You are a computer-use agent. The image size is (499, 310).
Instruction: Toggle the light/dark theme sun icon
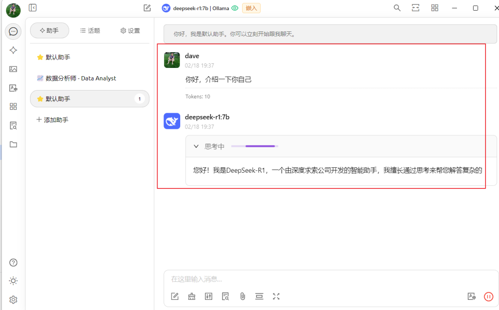[x=13, y=281]
